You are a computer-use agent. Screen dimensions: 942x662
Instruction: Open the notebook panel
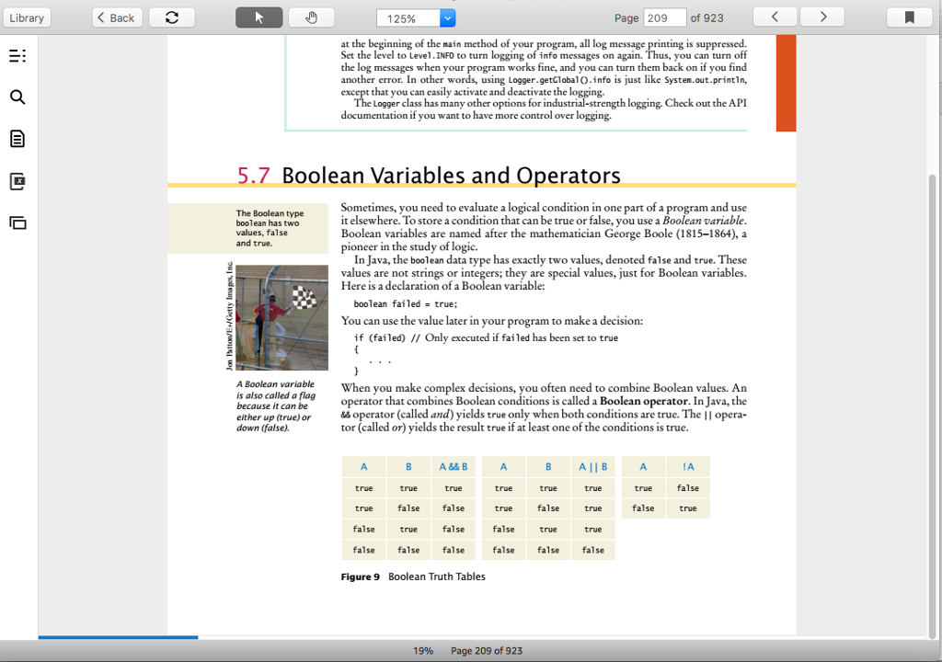[17, 138]
